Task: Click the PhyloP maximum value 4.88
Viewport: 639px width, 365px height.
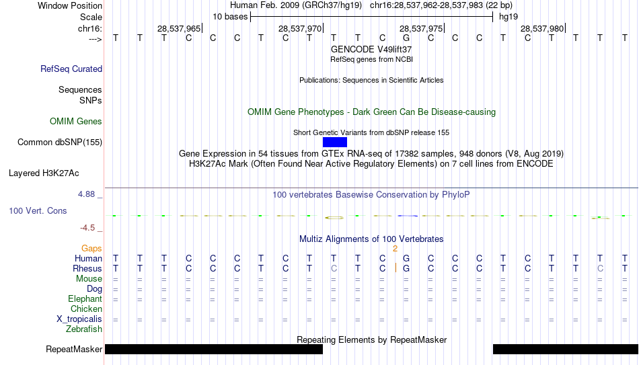Action: [86, 194]
